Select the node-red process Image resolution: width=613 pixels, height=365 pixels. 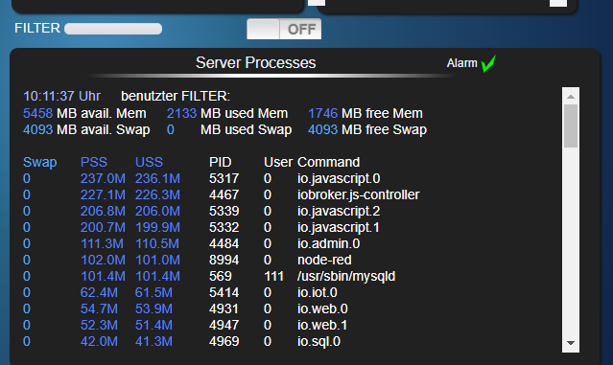click(x=187, y=260)
